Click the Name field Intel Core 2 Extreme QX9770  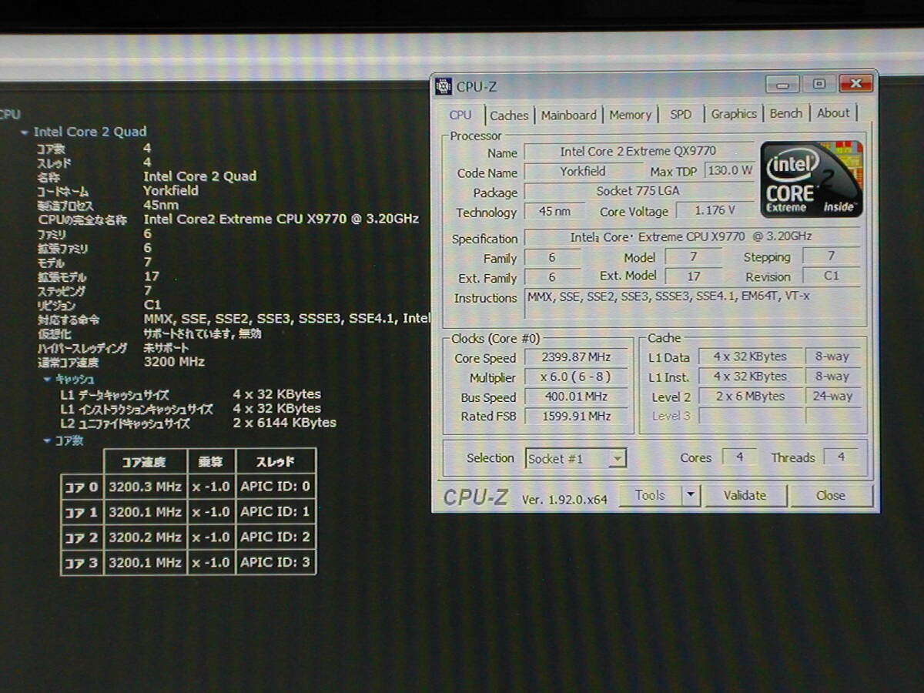click(639, 152)
